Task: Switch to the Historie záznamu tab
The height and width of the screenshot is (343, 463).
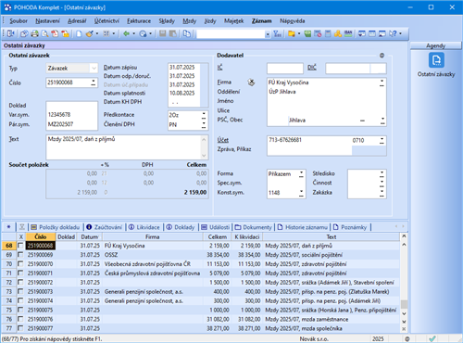Action: (303, 227)
